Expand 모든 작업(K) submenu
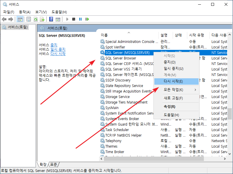The width and height of the screenshot is (233, 174). (x=176, y=90)
